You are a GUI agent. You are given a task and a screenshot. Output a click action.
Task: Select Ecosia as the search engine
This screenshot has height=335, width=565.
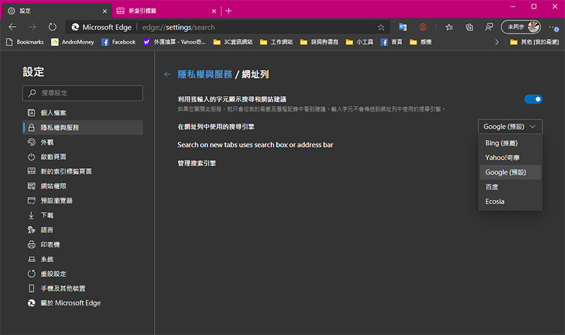[x=495, y=201]
